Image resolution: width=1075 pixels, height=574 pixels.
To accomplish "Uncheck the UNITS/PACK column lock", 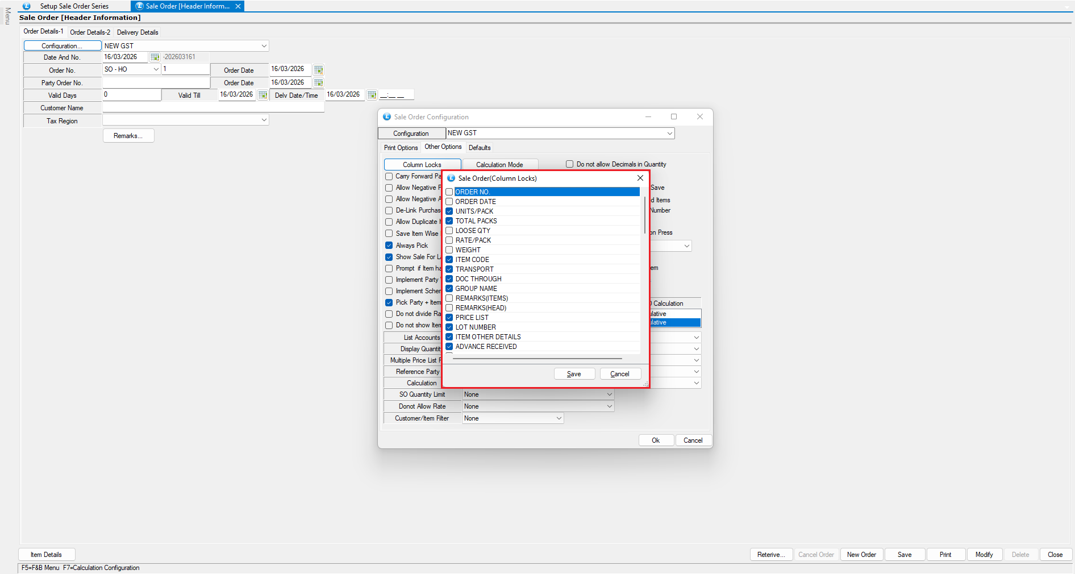I will point(449,211).
